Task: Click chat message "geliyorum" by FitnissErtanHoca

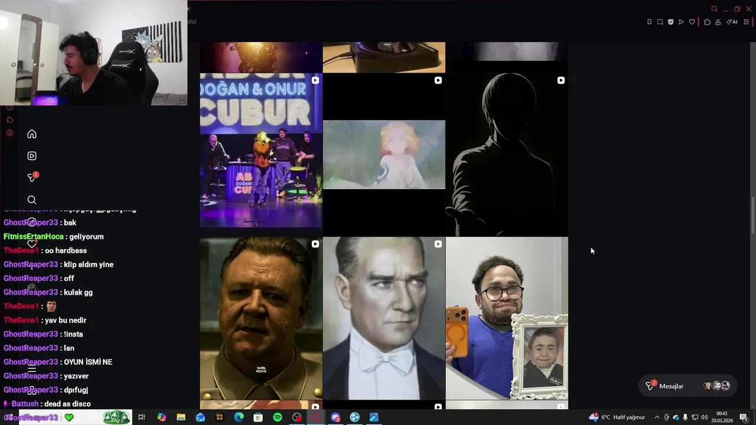Action: point(86,237)
